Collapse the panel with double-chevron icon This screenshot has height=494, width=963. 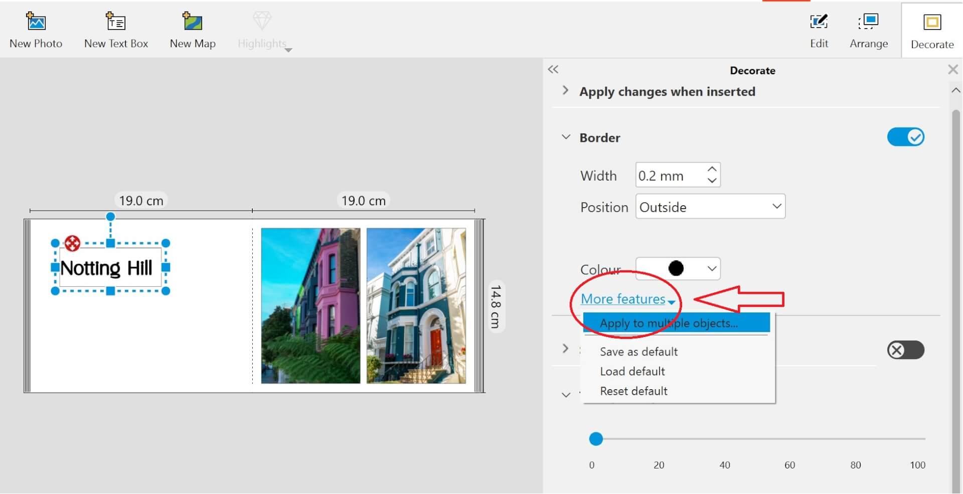553,70
